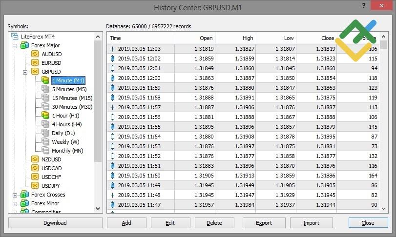Viewport: 396px width, 237px height.
Task: Click the Monthly (MN) database icon
Action: [x=45, y=151]
